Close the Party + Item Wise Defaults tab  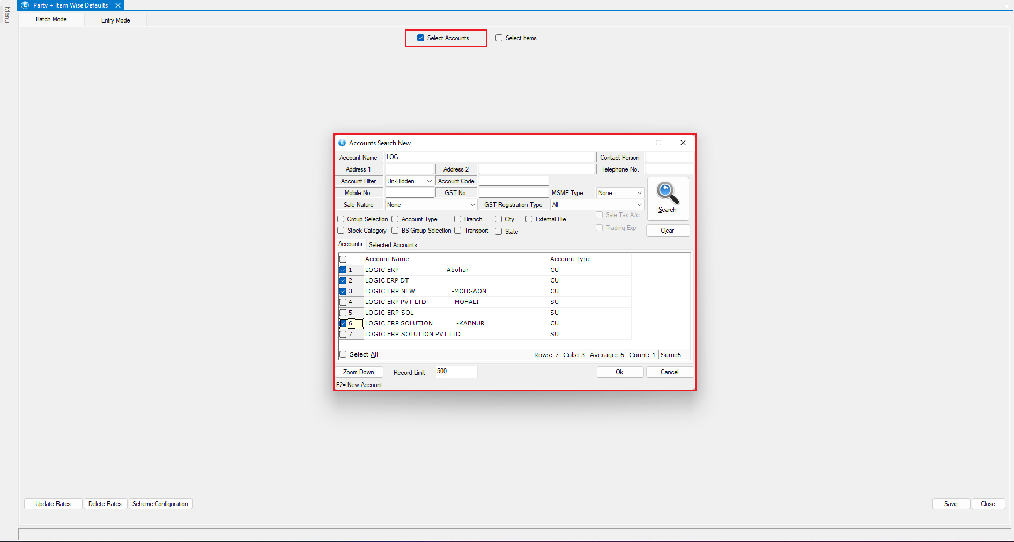click(x=118, y=5)
